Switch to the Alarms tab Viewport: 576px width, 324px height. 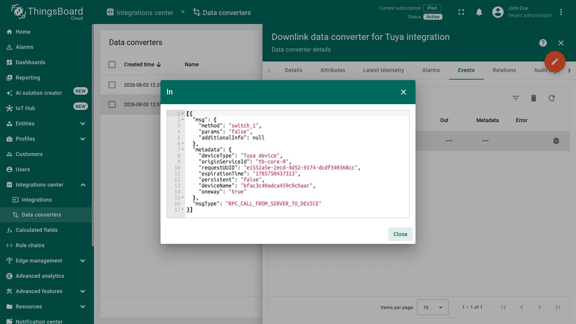(431, 70)
